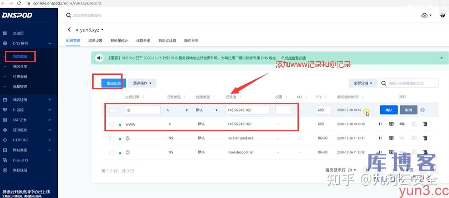Open 批量管理 in sidebar

20,87
